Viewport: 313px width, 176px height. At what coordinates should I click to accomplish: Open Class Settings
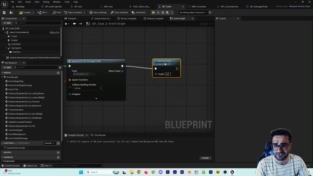[98, 12]
